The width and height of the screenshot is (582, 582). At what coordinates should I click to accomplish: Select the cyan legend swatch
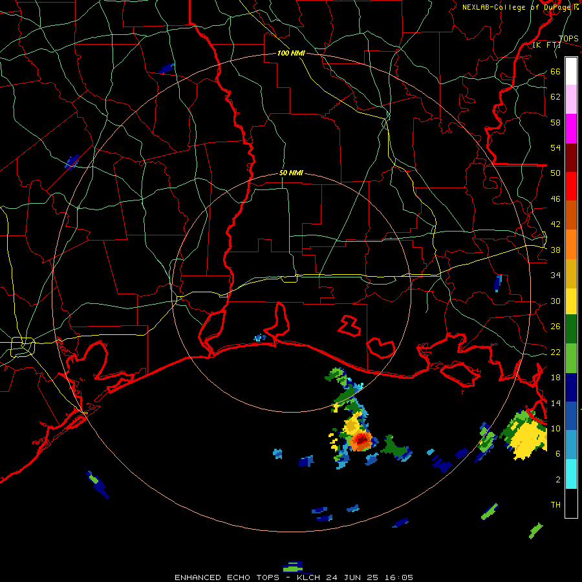coord(571,474)
